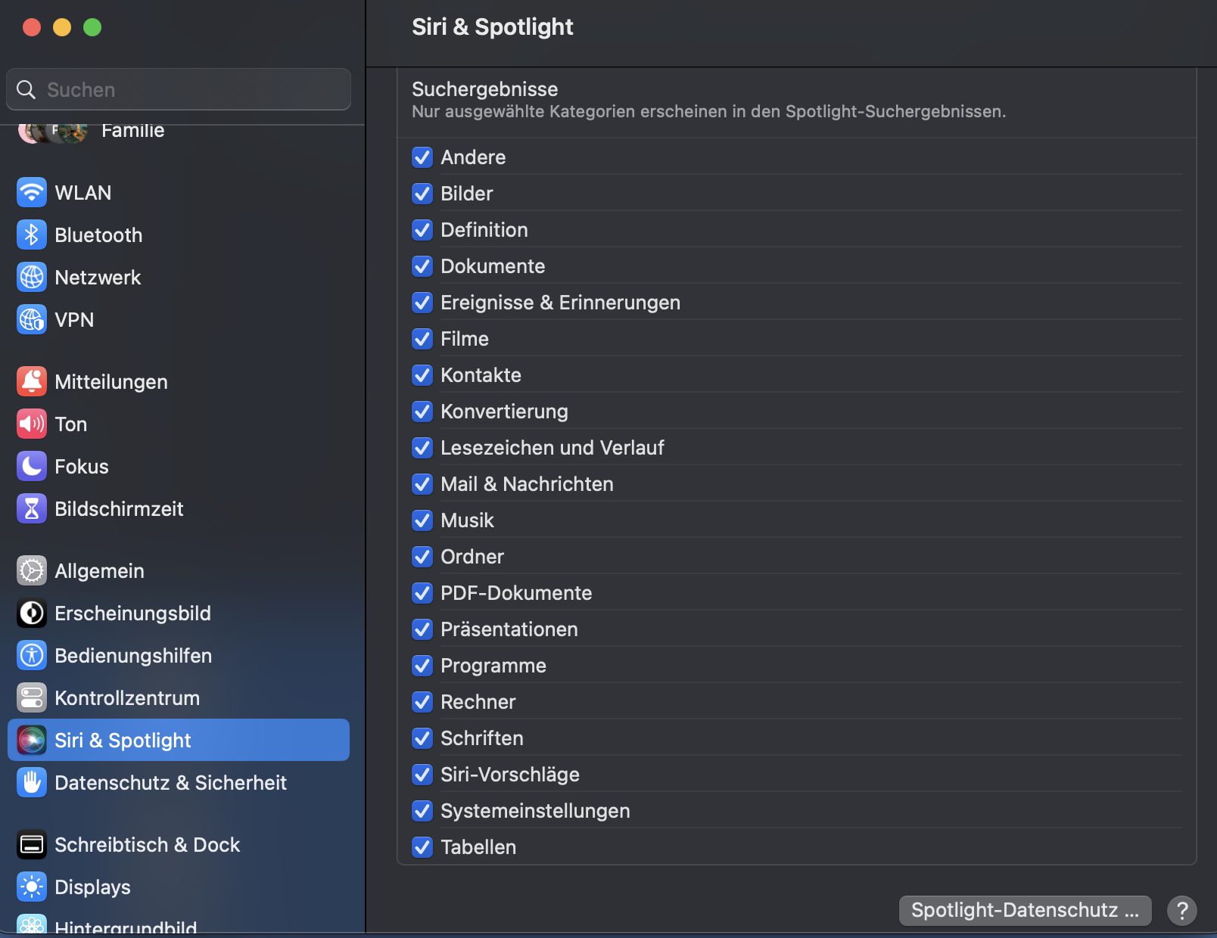Image resolution: width=1217 pixels, height=938 pixels.
Task: Select the Ton speaker icon
Action: [x=32, y=424]
